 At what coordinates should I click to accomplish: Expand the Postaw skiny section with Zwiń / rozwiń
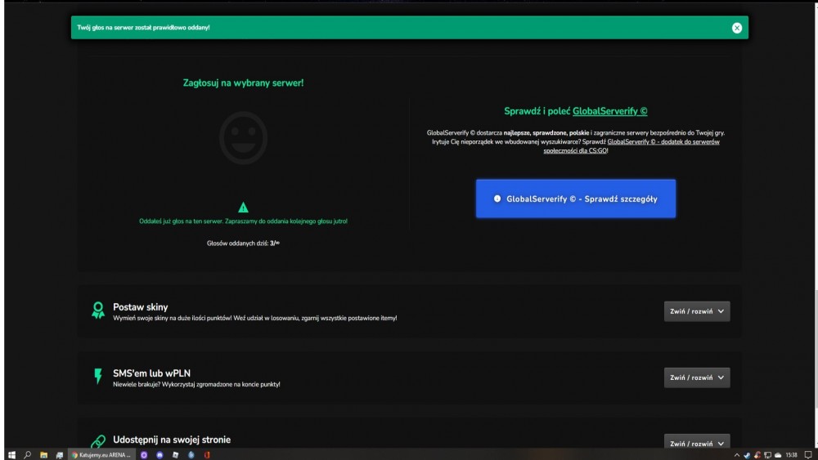click(x=696, y=311)
